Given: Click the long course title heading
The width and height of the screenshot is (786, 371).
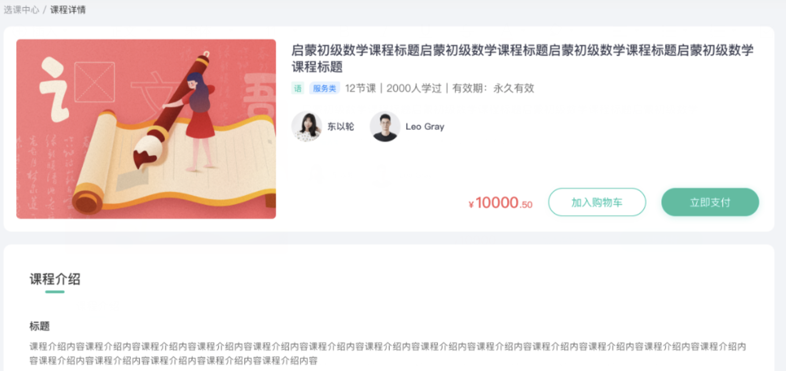Looking at the screenshot, I should [x=523, y=58].
